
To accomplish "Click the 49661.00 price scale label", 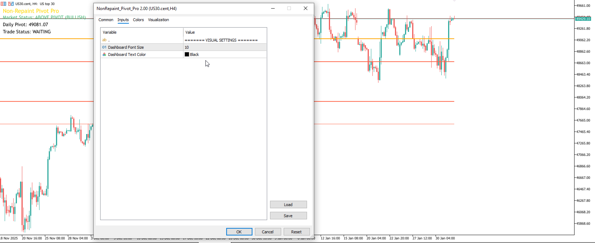I will (x=583, y=6).
